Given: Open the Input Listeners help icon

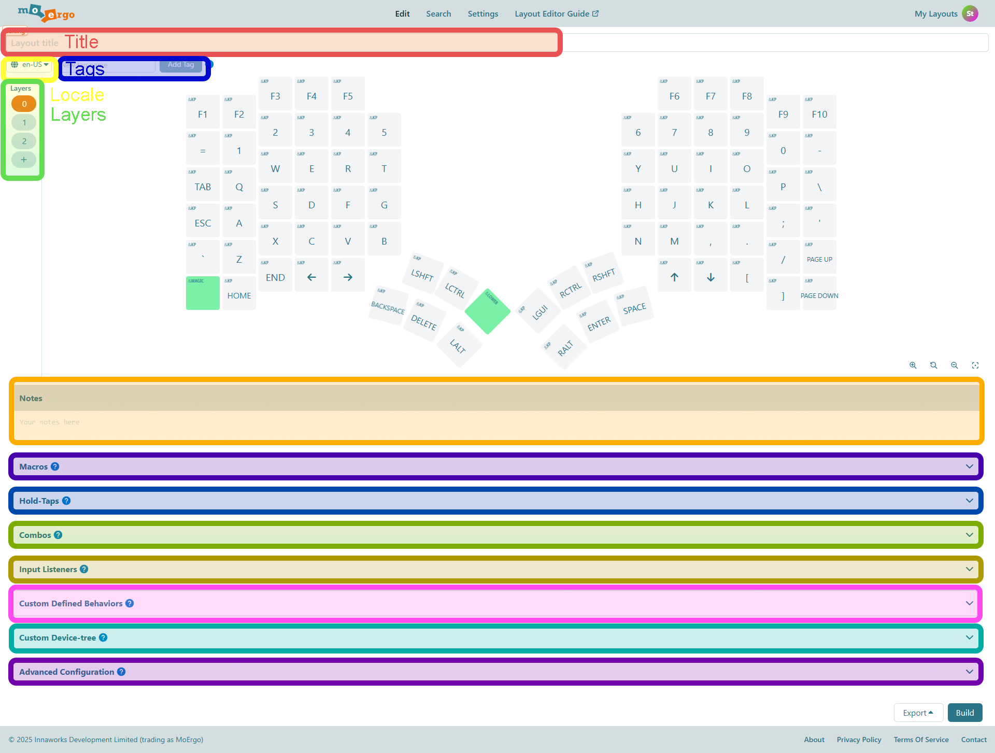Looking at the screenshot, I should pos(84,569).
